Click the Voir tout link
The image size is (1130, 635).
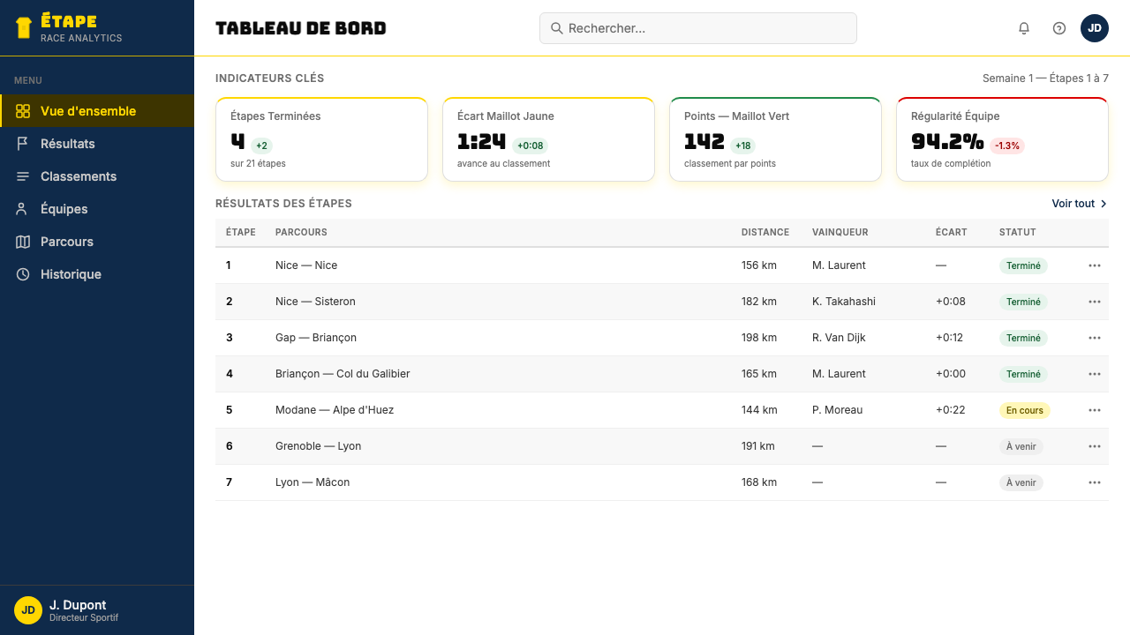pos(1080,204)
